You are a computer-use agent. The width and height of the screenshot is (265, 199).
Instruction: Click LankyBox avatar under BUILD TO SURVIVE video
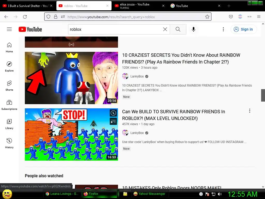pos(125,133)
